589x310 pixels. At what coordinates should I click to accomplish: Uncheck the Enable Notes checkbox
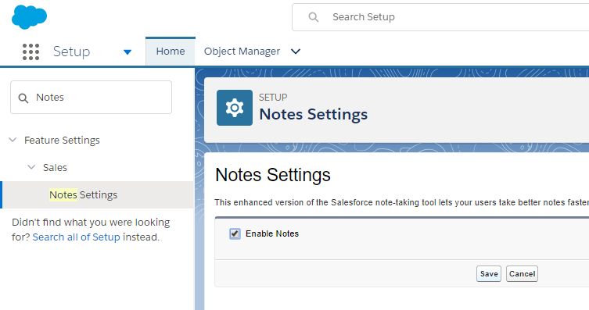(235, 233)
